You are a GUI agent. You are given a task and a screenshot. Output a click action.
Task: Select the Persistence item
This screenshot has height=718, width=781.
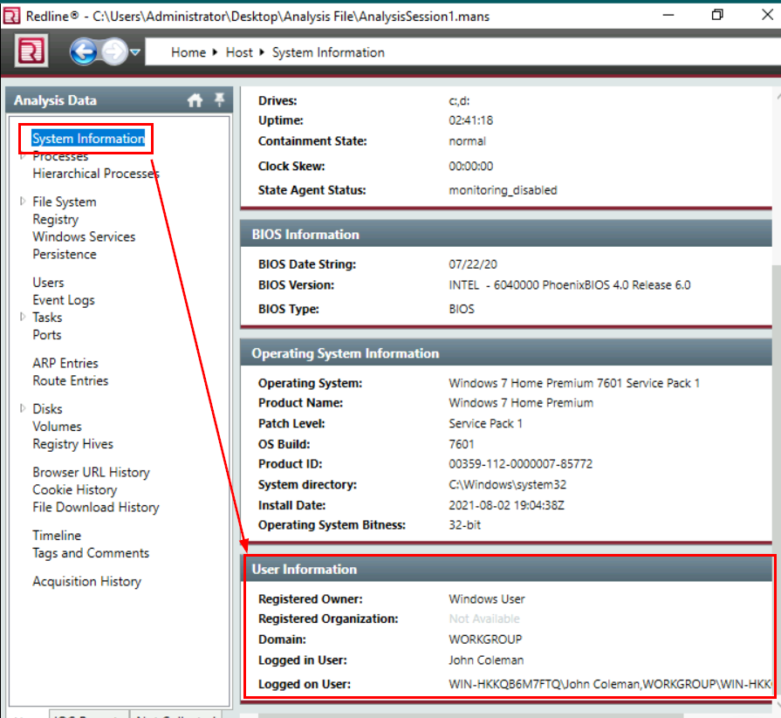pyautogui.click(x=65, y=254)
